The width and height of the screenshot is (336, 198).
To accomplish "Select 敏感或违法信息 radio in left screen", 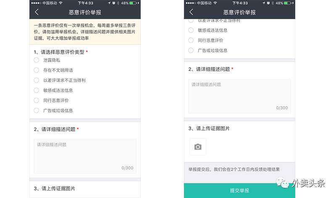I will [x=37, y=90].
